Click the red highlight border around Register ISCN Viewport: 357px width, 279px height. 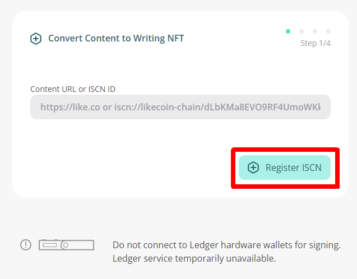click(285, 150)
